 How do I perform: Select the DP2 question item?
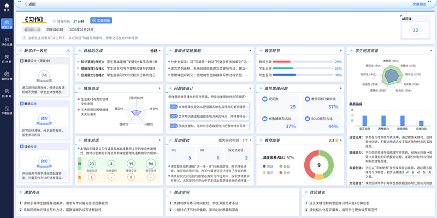tap(210, 116)
